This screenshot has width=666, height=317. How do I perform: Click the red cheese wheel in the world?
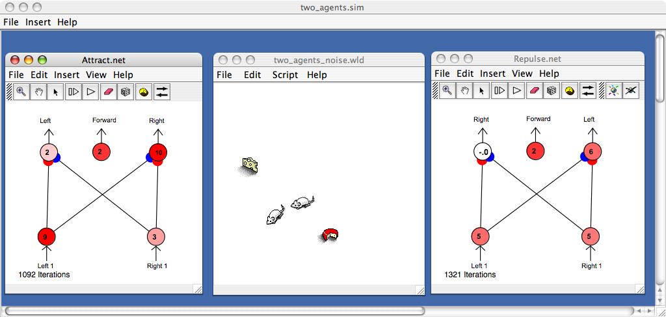(331, 234)
